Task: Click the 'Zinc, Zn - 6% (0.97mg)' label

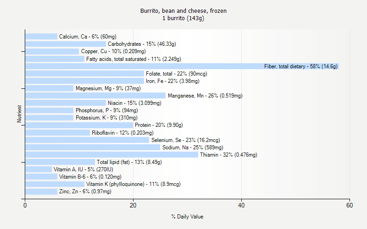Action: point(85,191)
